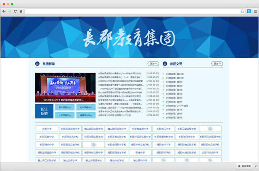Click the 集团新闻 list icon

[38, 64]
